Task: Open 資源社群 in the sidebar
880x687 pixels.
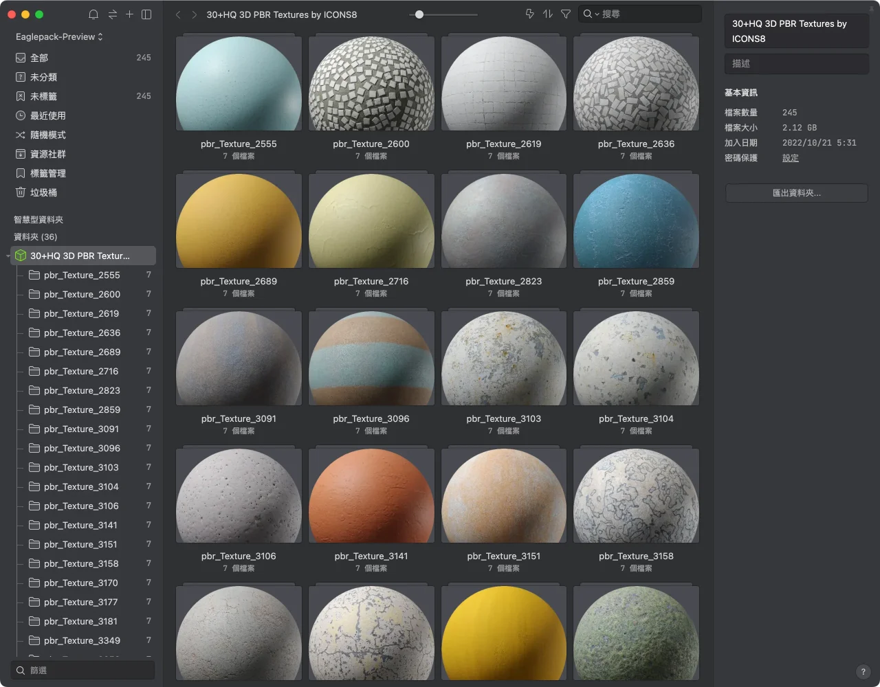Action: click(x=83, y=154)
